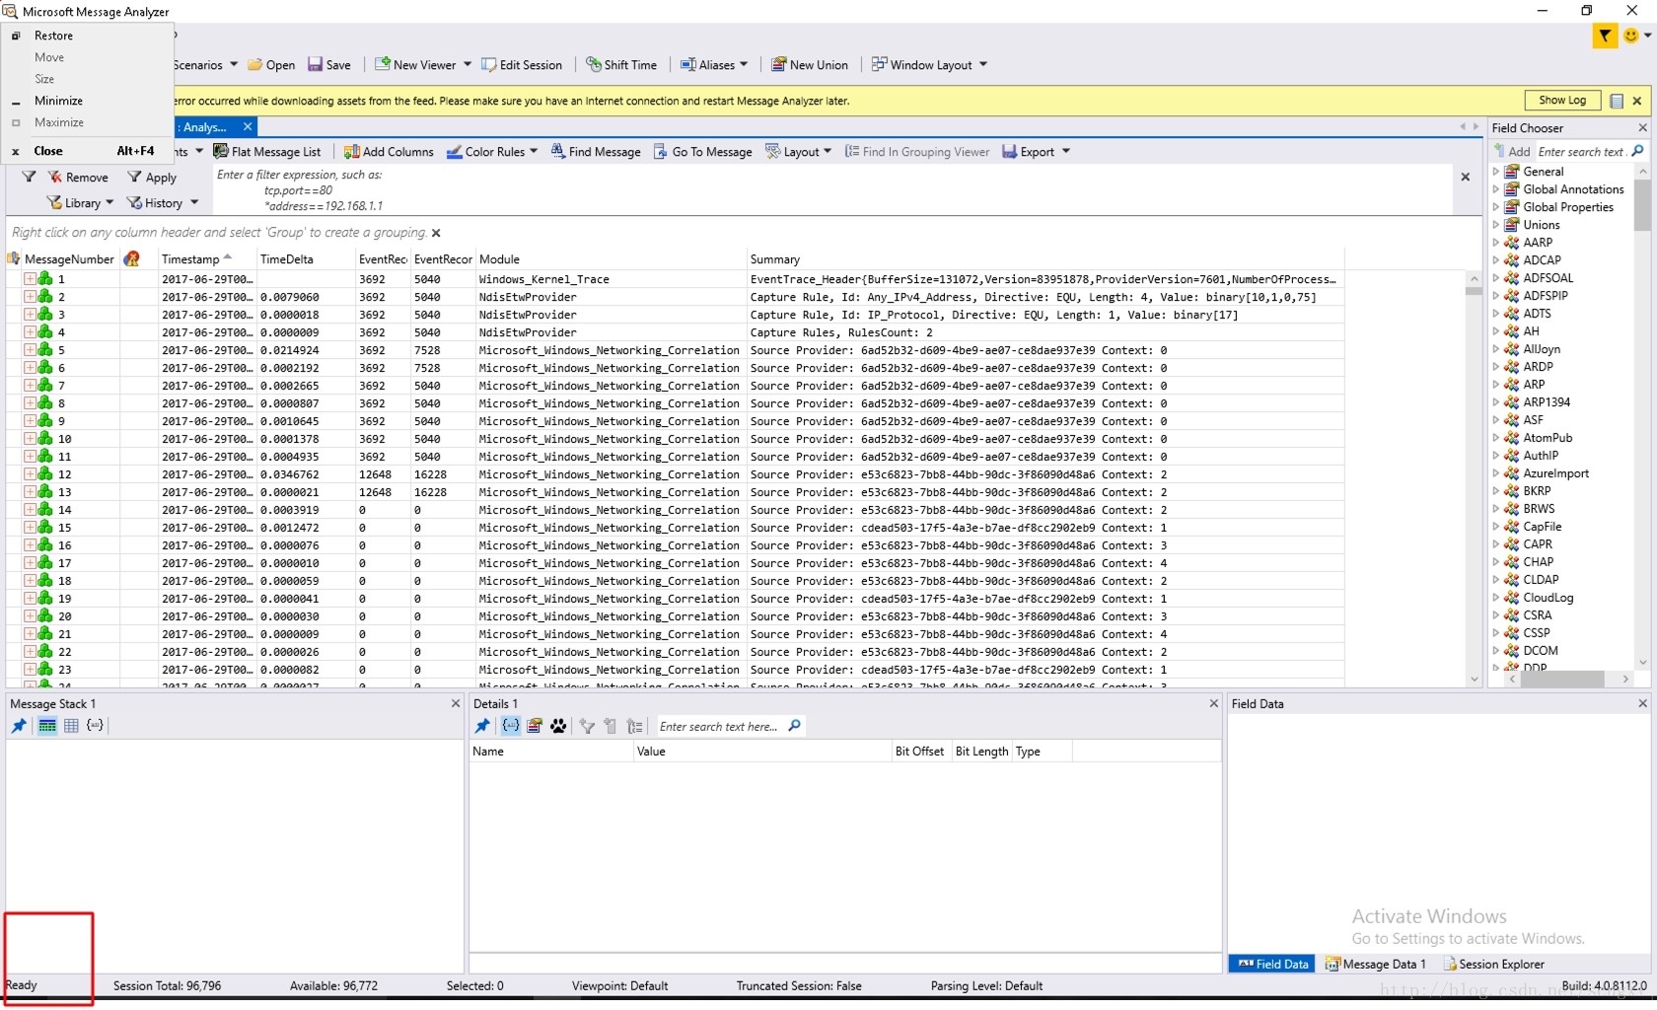The width and height of the screenshot is (1657, 1010).
Task: Click the Details search text field
Action: [x=720, y=726]
